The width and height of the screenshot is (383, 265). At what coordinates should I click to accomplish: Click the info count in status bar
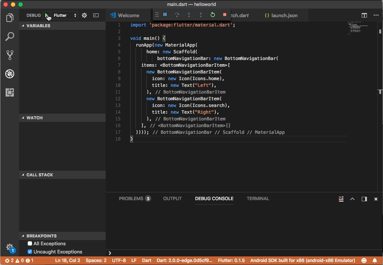(29, 261)
